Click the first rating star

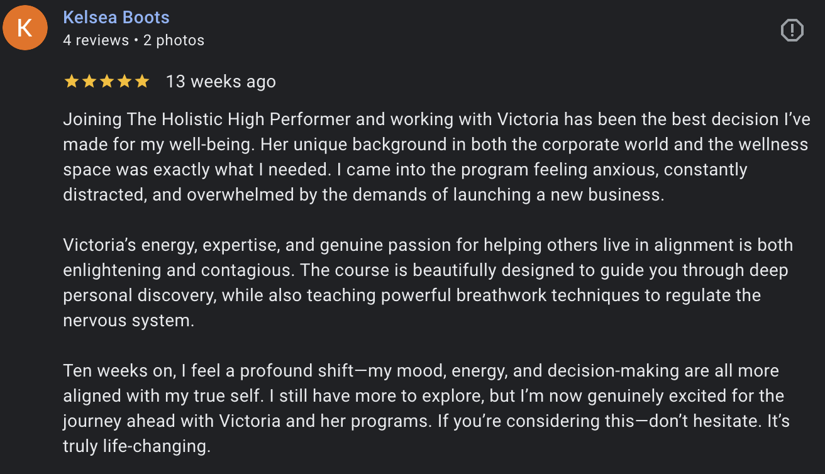coord(72,82)
